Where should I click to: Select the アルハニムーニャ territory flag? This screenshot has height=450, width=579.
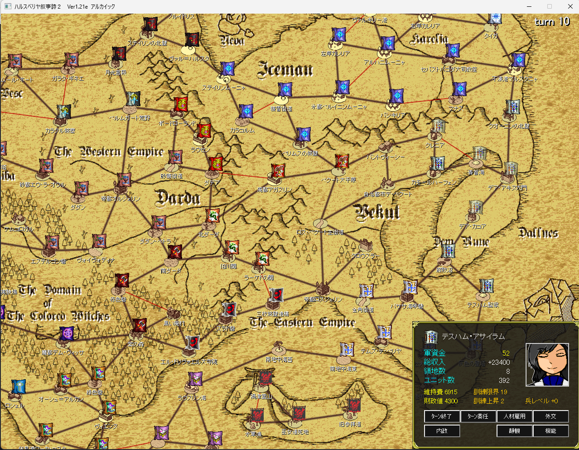[388, 44]
